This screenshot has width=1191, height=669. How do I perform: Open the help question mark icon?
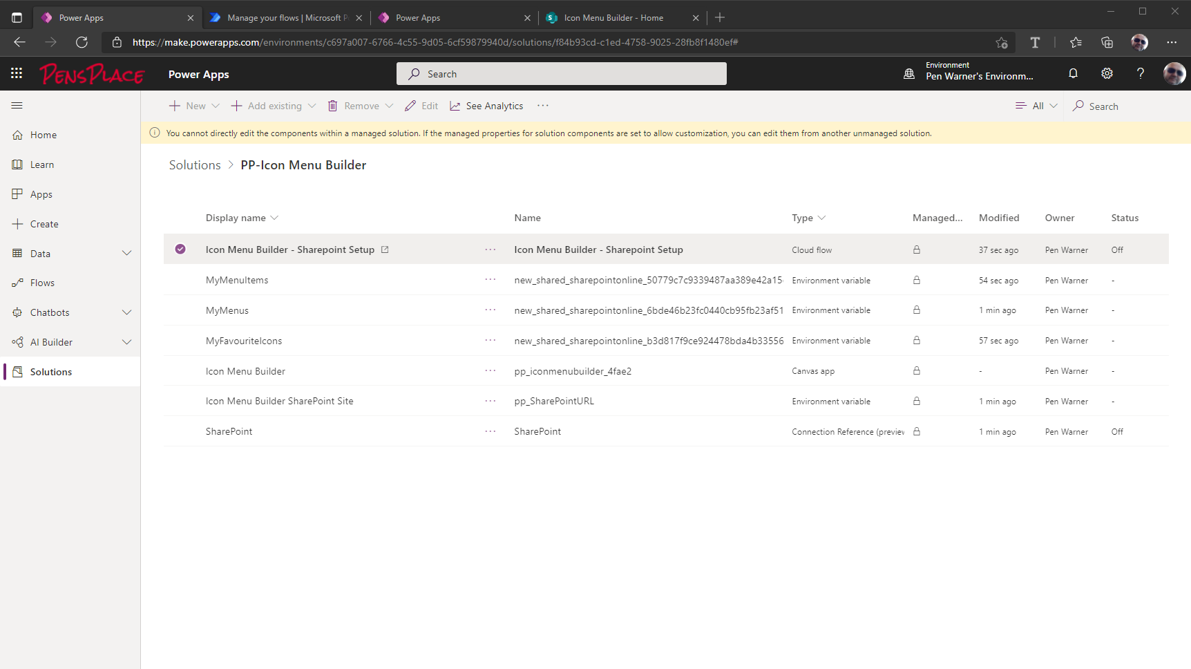[1141, 73]
